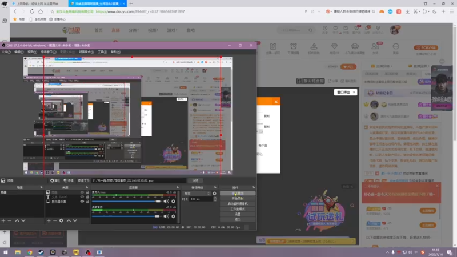Click Douyu history clock icon
Image resolution: width=457 pixels, height=257 pixels.
click(325, 29)
